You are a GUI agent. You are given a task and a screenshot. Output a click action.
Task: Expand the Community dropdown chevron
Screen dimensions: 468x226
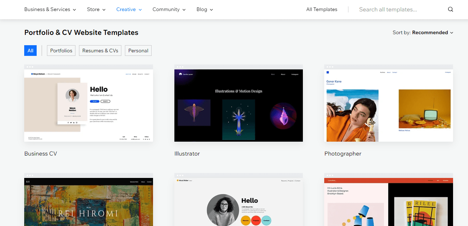[x=184, y=10]
